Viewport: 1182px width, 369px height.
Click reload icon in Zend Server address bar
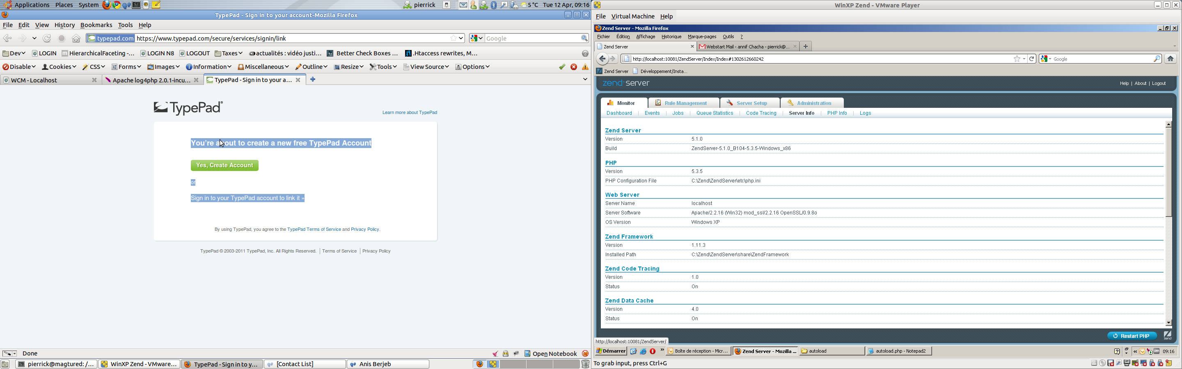pos(1031,59)
